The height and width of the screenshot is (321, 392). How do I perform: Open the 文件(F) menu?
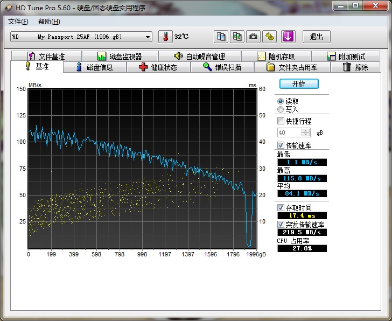coord(18,22)
